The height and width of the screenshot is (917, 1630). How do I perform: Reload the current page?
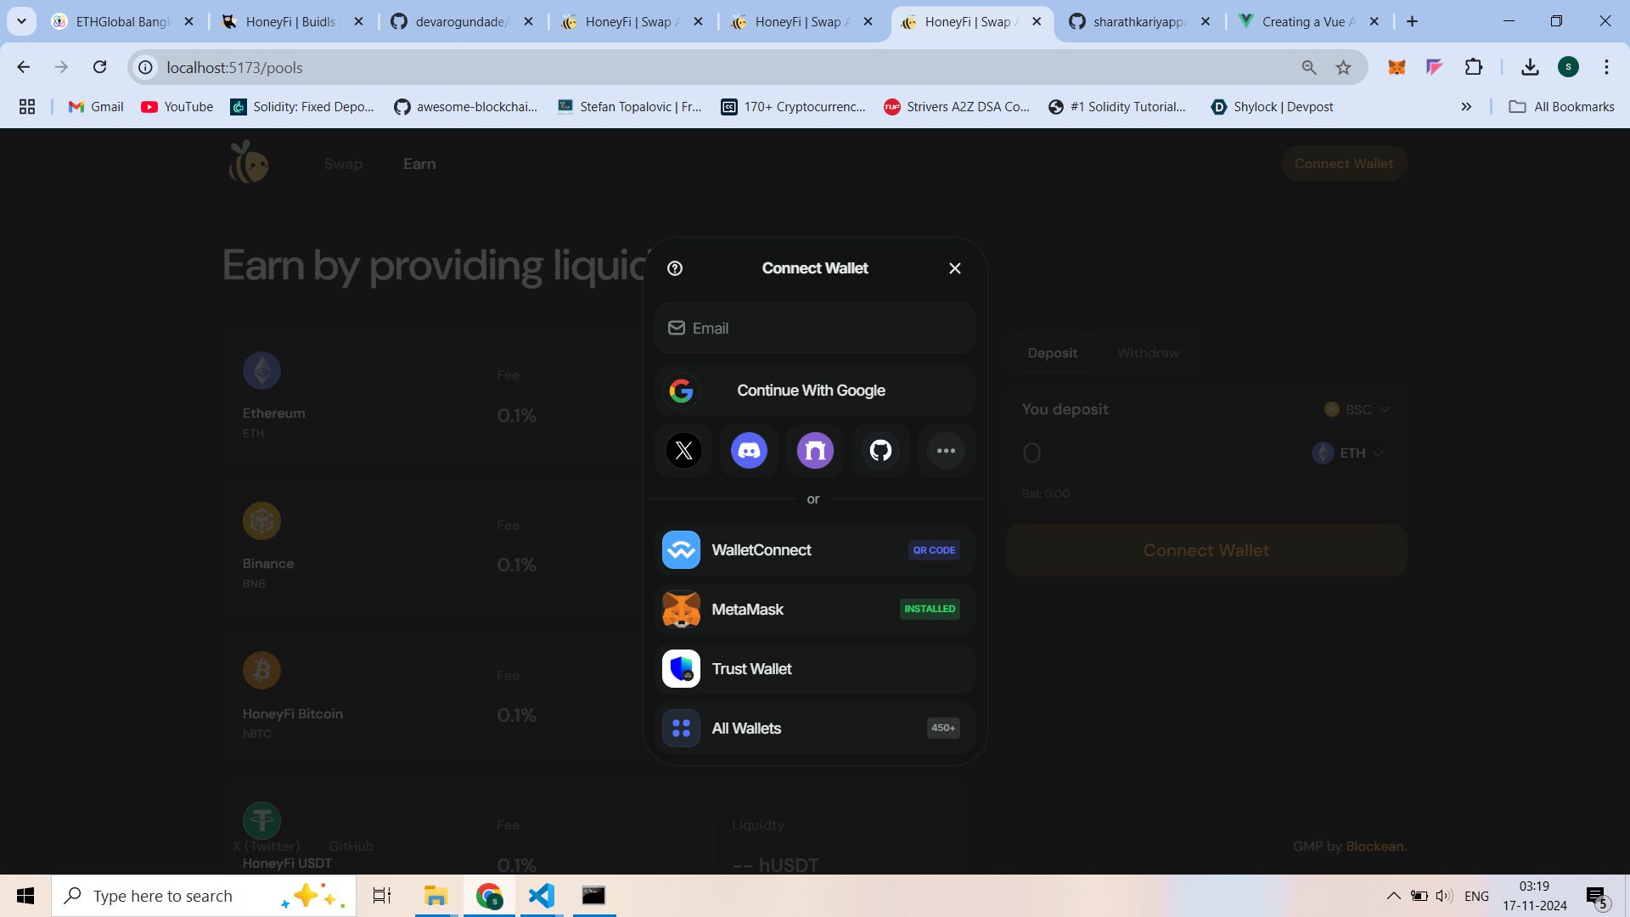[99, 67]
